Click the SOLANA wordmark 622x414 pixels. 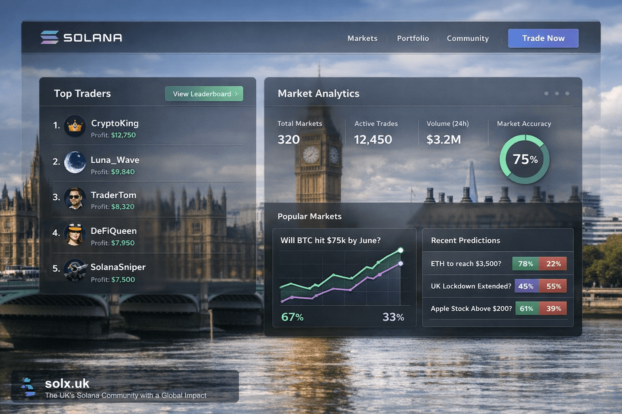pyautogui.click(x=93, y=38)
